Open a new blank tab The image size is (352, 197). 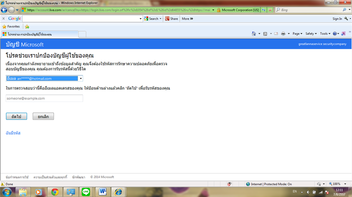point(82,34)
